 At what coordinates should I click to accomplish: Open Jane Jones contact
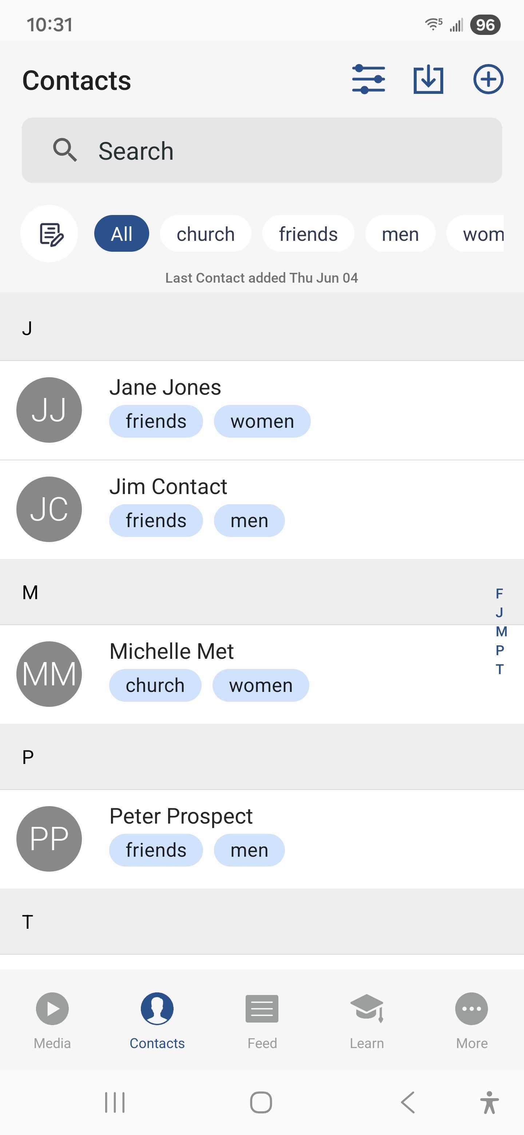click(262, 410)
